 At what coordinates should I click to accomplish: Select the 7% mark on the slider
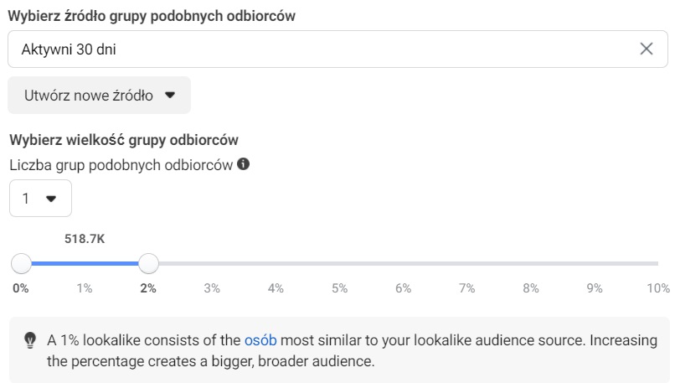click(467, 288)
